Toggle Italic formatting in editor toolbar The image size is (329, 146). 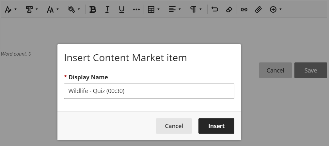click(107, 9)
